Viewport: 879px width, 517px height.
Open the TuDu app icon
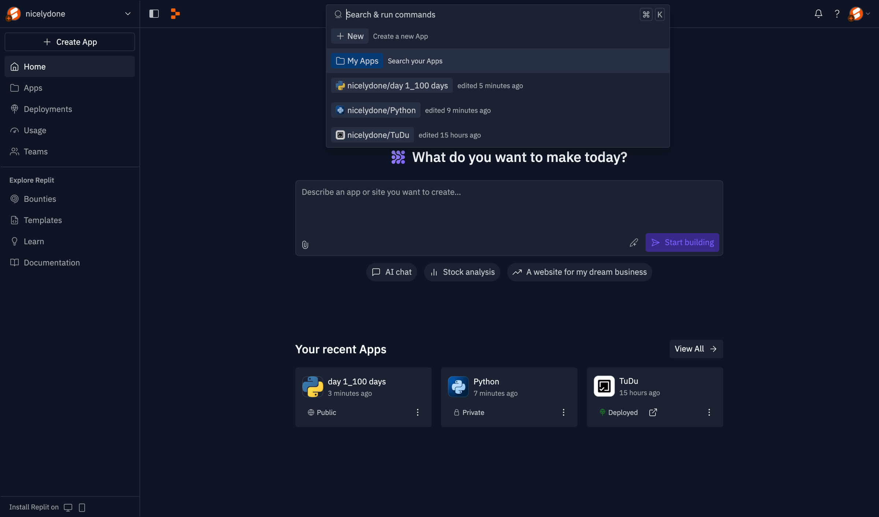click(x=604, y=386)
